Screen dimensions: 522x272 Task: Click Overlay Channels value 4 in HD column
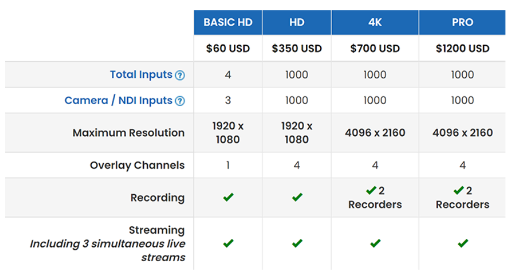(x=297, y=165)
